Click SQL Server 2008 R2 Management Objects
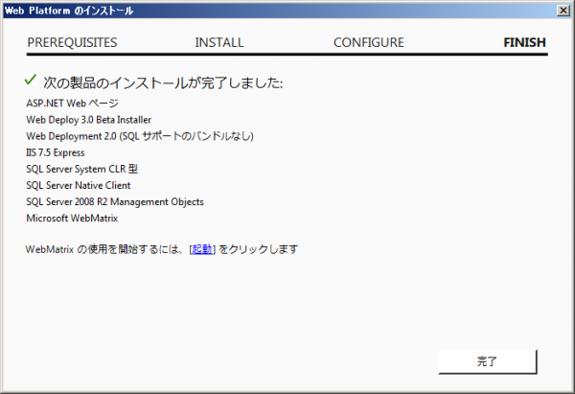575x394 pixels. coord(115,201)
